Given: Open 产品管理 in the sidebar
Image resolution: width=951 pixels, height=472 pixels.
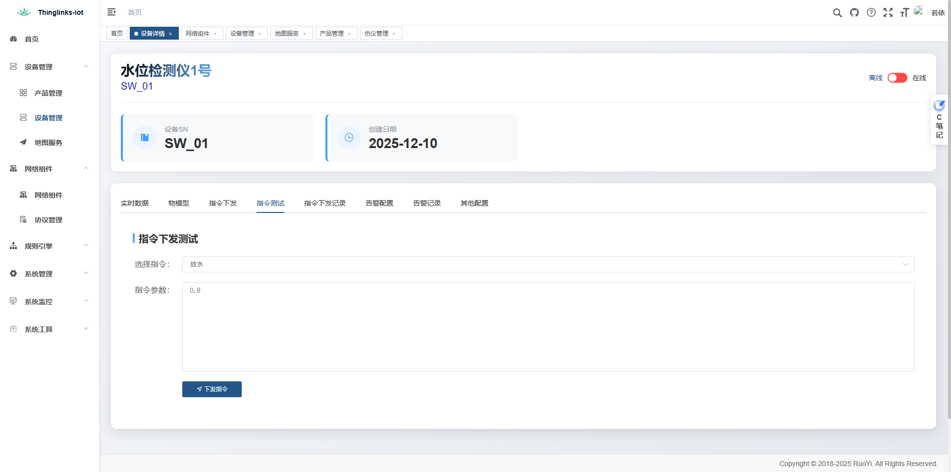Looking at the screenshot, I should [x=48, y=93].
